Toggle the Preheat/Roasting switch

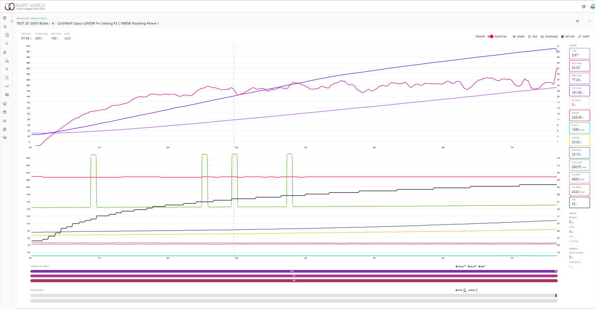(x=490, y=37)
